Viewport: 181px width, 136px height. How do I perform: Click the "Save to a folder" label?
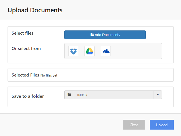coord(28,96)
